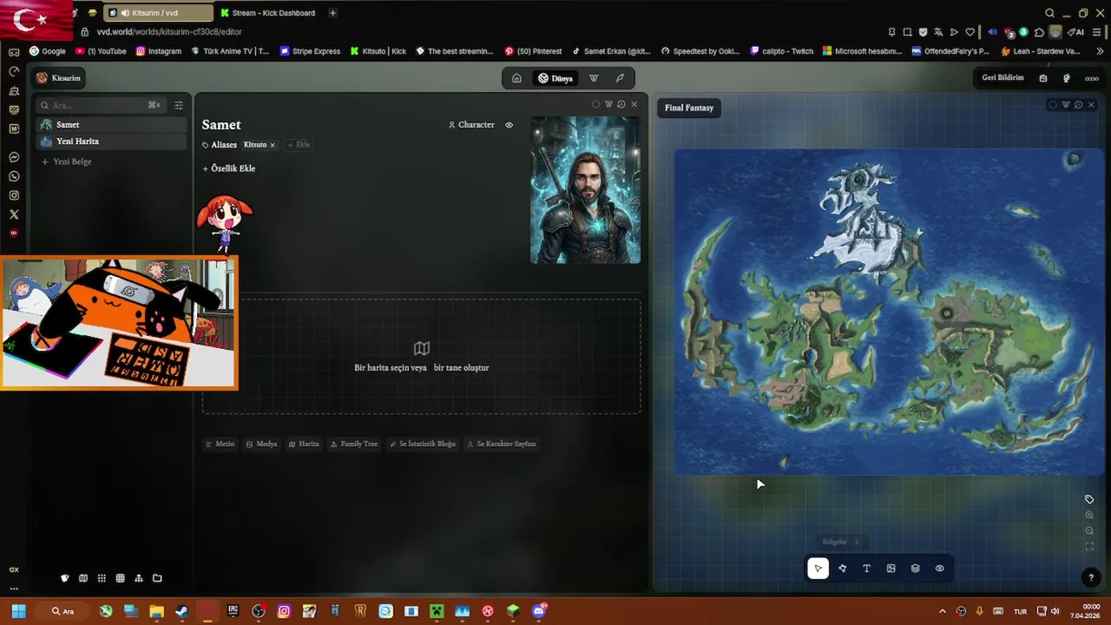
Task: Toggle the eye visibility in map toolbar
Action: click(x=939, y=569)
